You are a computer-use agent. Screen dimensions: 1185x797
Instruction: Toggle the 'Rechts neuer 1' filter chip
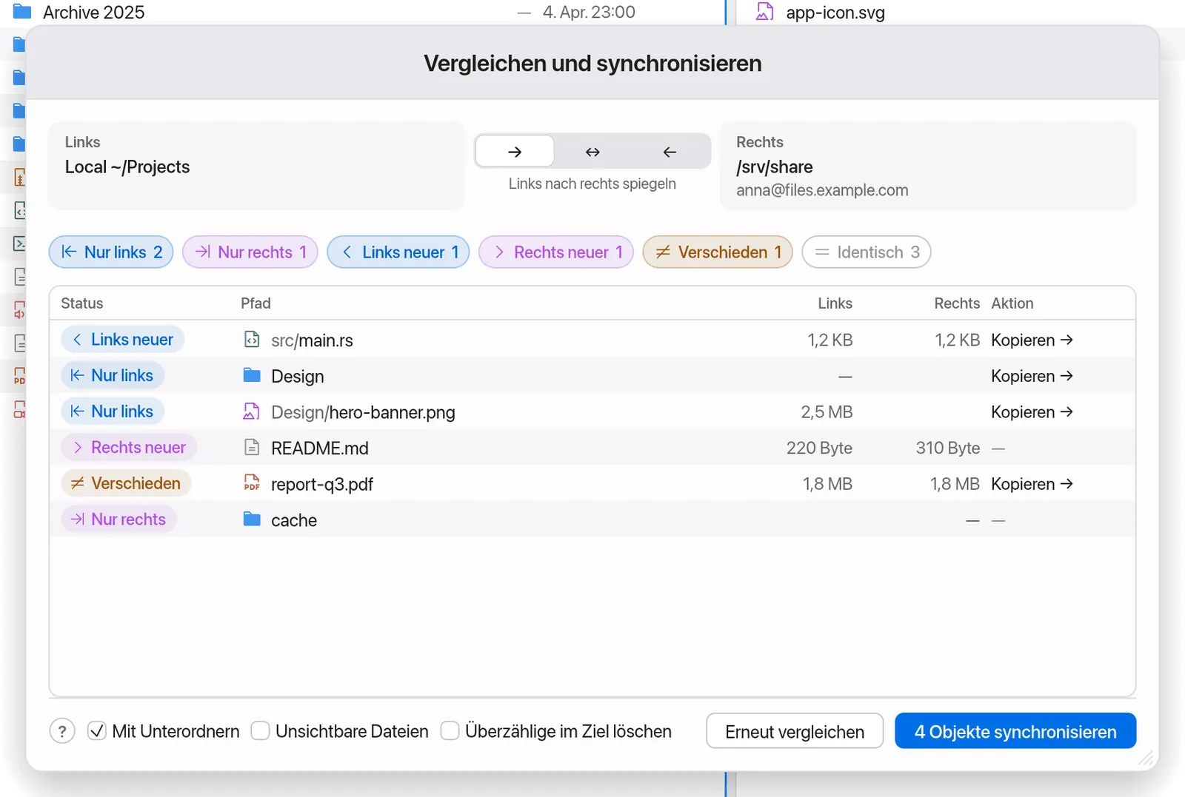click(x=556, y=252)
